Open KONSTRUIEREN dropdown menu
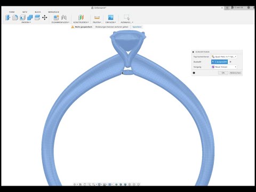 [x=81, y=22]
